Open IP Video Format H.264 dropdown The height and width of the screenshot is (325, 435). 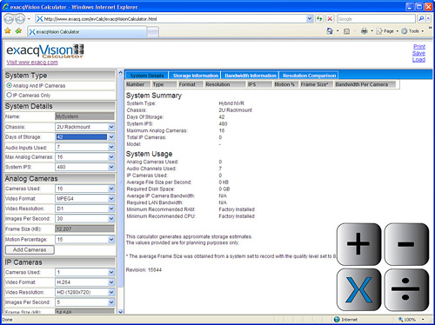tap(84, 282)
